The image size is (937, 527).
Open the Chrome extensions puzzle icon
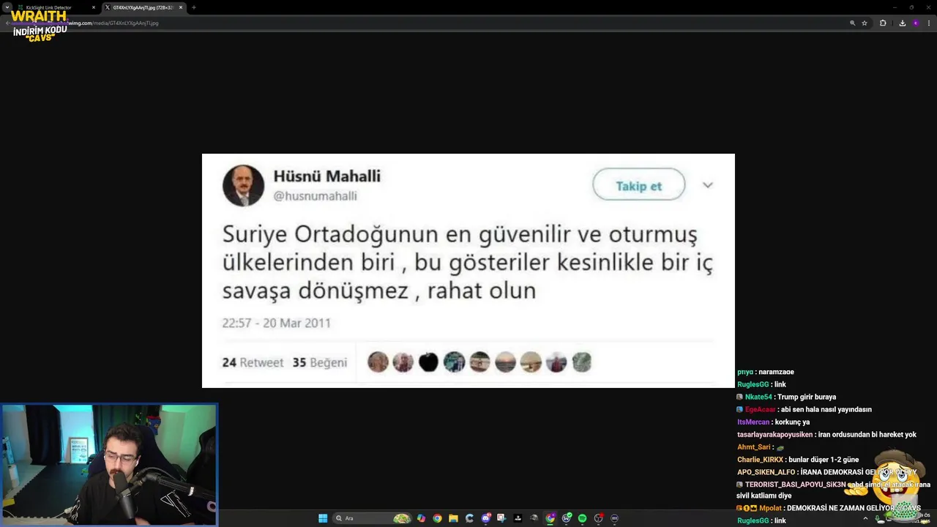click(883, 23)
